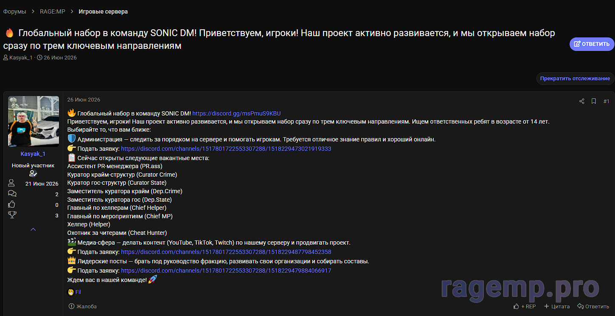Open the leader application link ending 066917
Viewport: 615px width, 316px height.
[226, 271]
